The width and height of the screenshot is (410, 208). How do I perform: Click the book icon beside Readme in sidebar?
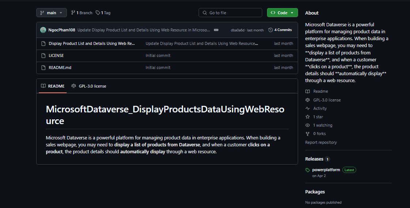pyautogui.click(x=308, y=91)
